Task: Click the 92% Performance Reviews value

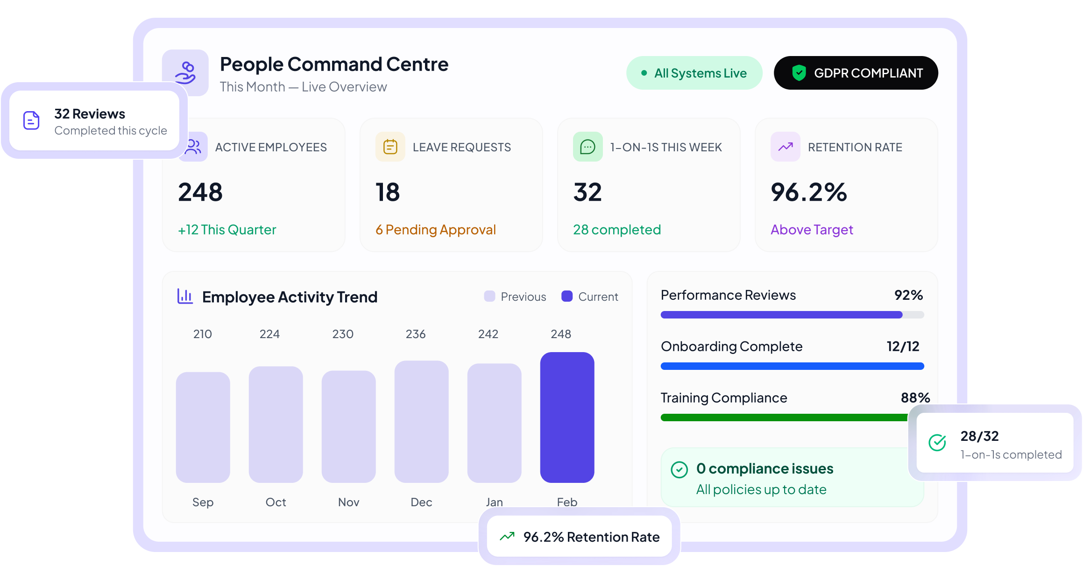Action: tap(908, 295)
